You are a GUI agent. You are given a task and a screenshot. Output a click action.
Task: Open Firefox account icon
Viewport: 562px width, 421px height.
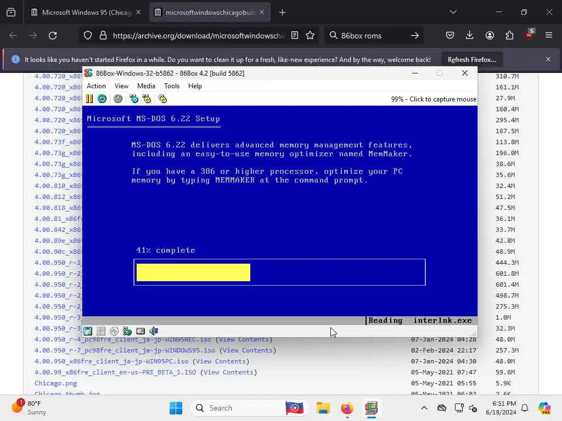490,36
